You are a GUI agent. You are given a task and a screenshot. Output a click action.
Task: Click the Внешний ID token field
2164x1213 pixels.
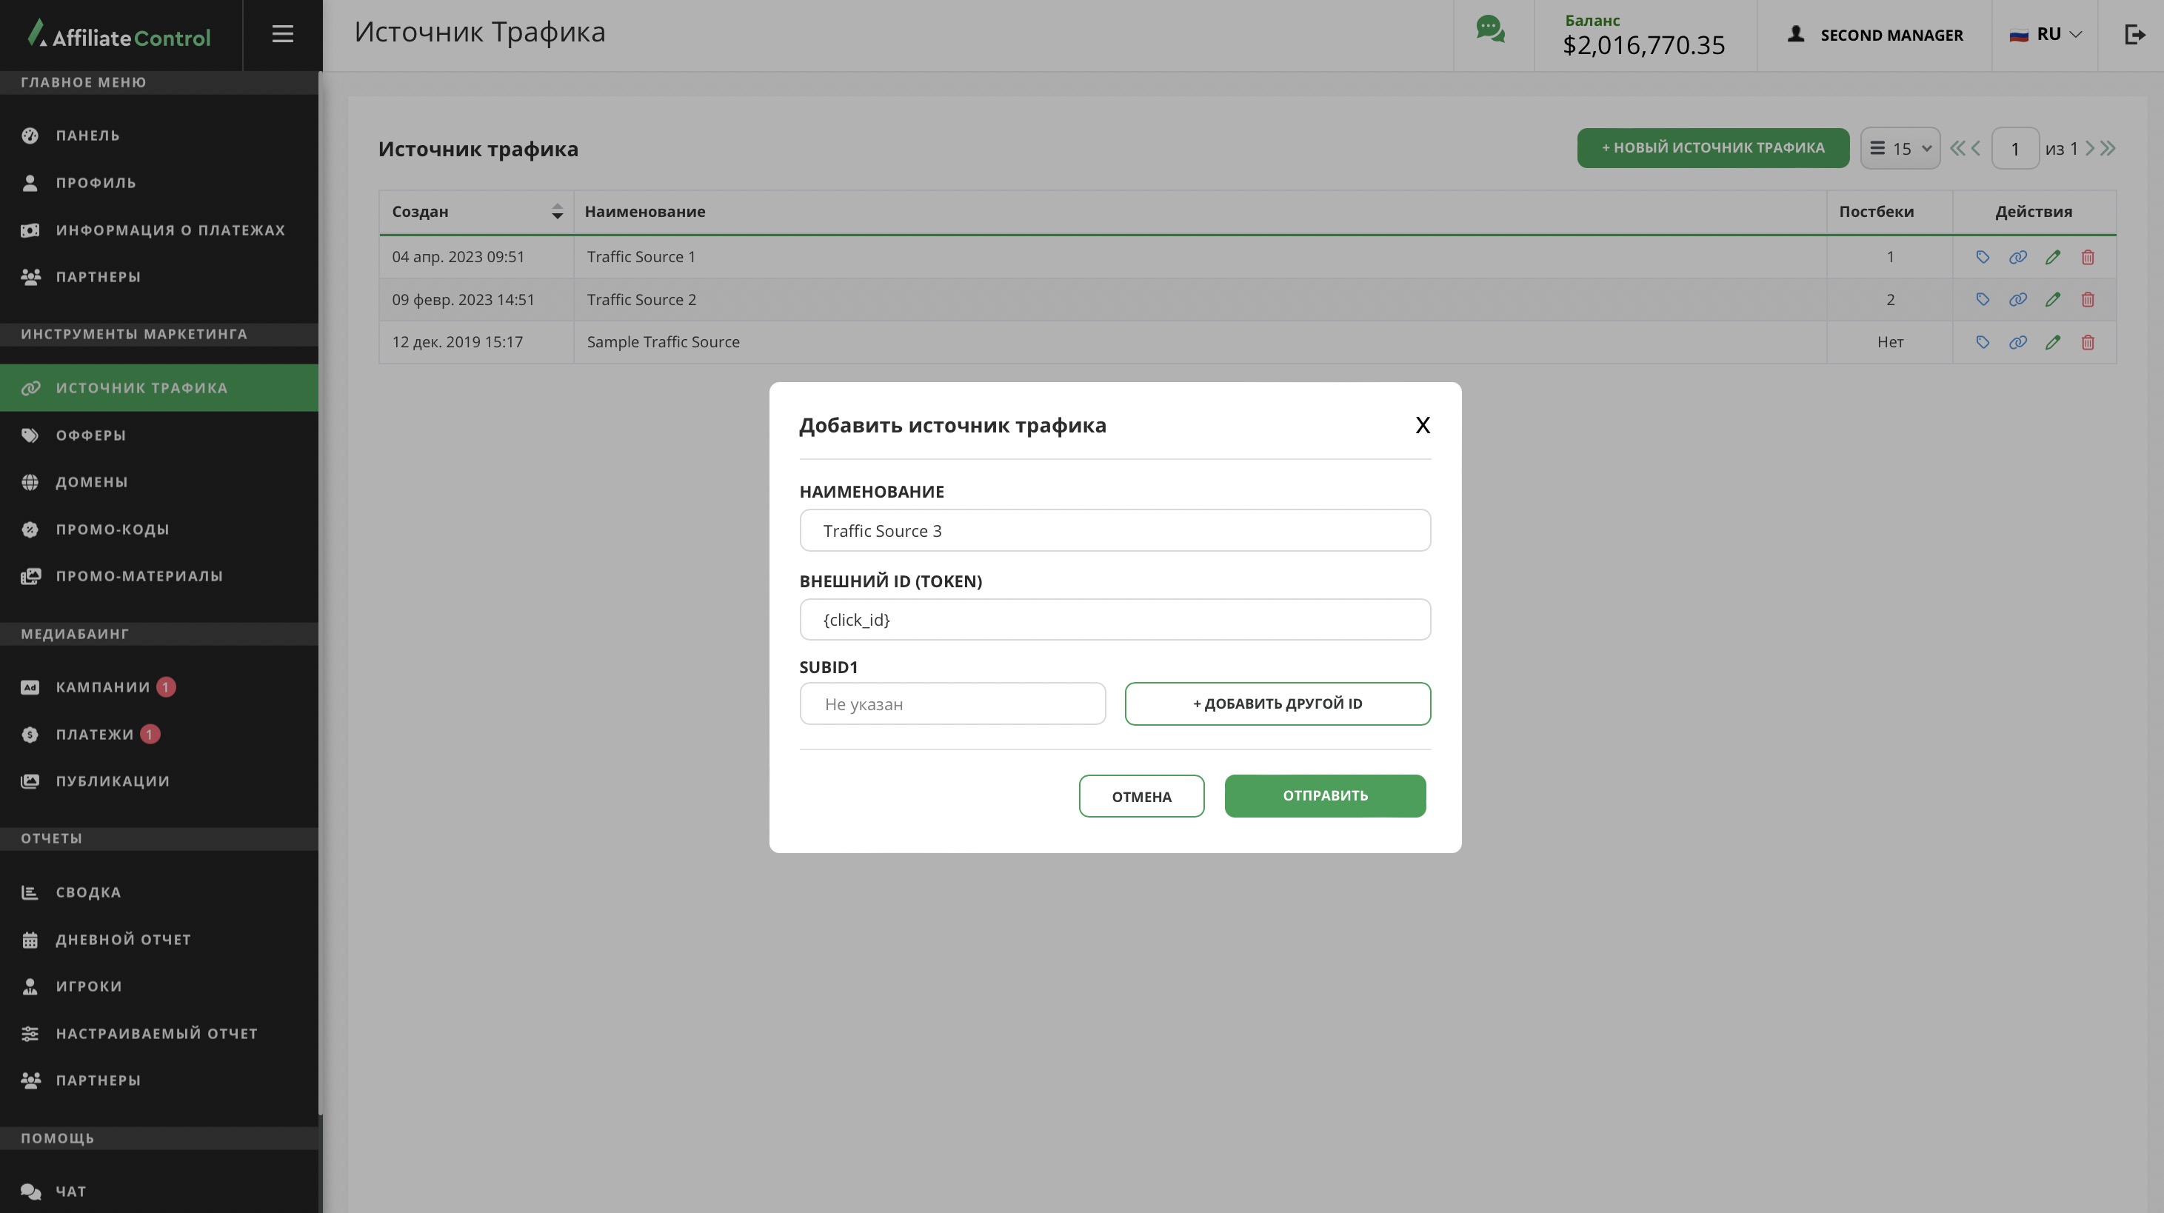(x=1115, y=620)
